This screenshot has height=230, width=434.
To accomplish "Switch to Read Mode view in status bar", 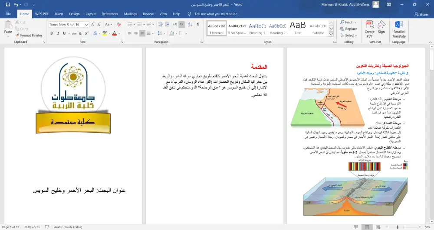I will click(x=356, y=227).
